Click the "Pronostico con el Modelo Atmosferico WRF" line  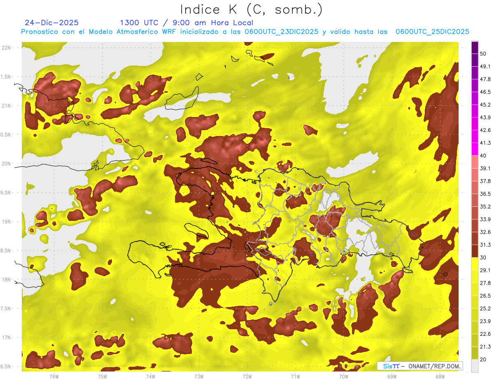tap(245, 32)
